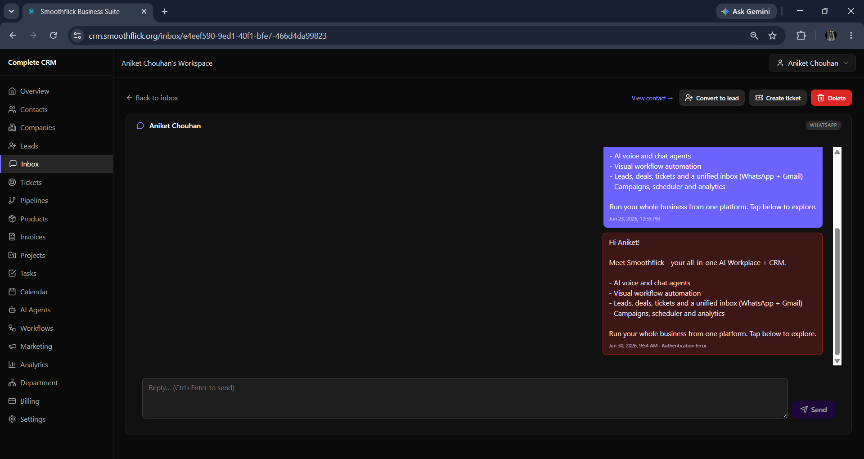Click the Department org-chart icon
This screenshot has width=864, height=459.
coord(12,382)
